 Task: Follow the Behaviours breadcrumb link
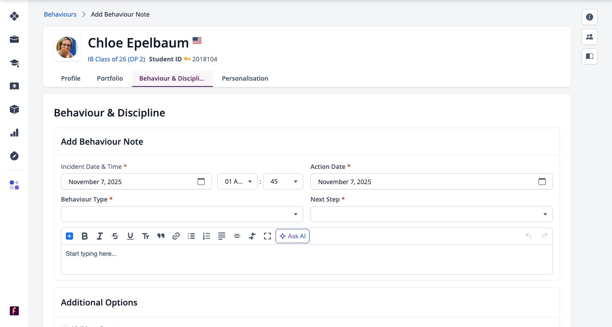[60, 14]
